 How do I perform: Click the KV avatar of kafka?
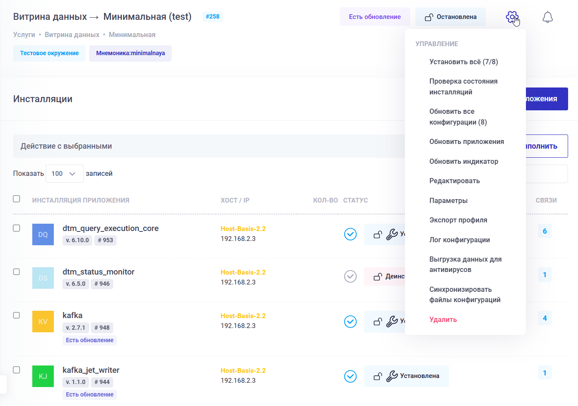coord(43,322)
